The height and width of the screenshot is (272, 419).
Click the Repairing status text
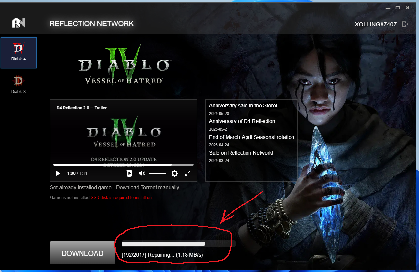(162, 255)
